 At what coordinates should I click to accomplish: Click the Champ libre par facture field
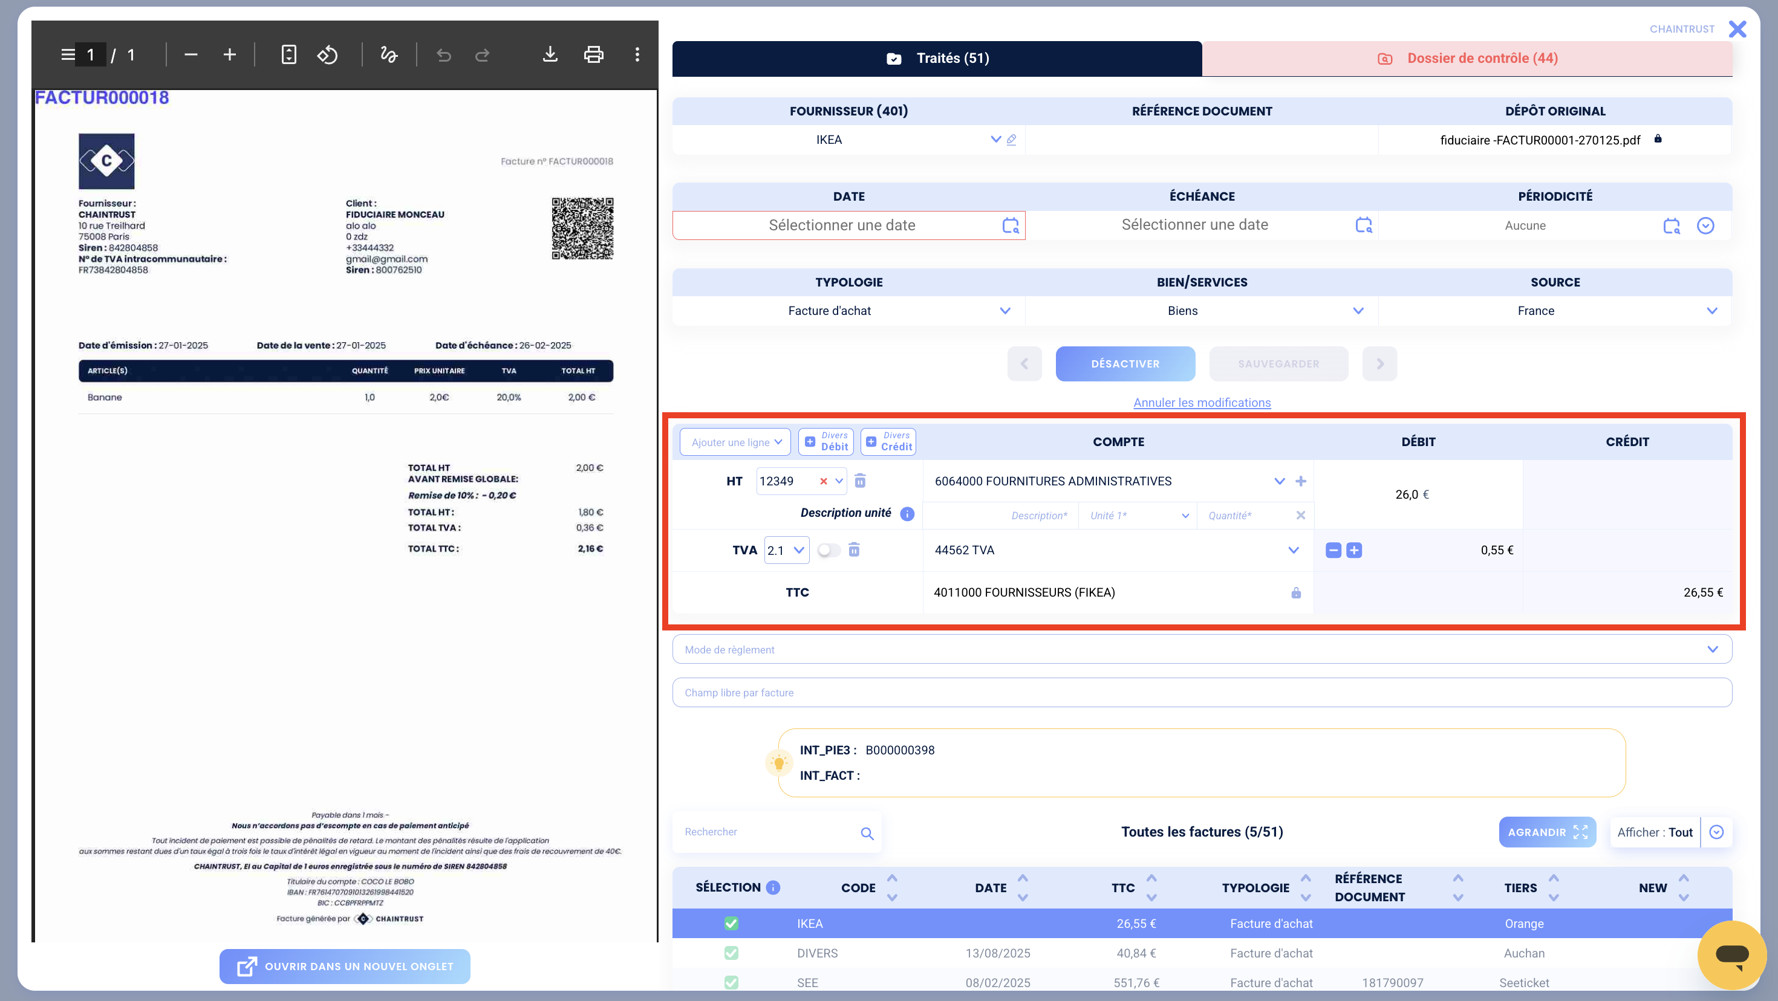pos(1202,692)
